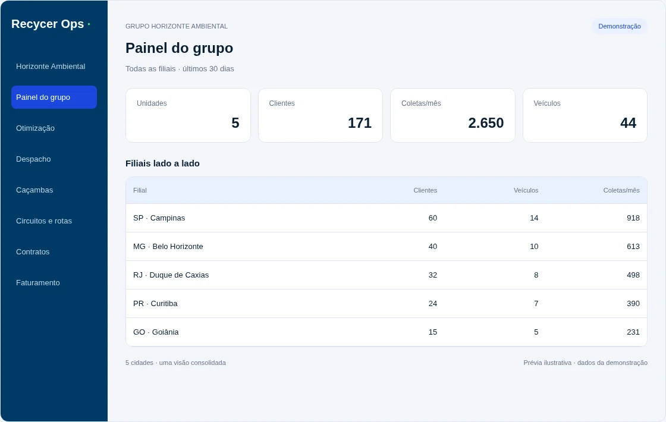Viewport: 666px width, 422px height.
Task: Click Curitiba clientes value 24
Action: click(x=433, y=304)
